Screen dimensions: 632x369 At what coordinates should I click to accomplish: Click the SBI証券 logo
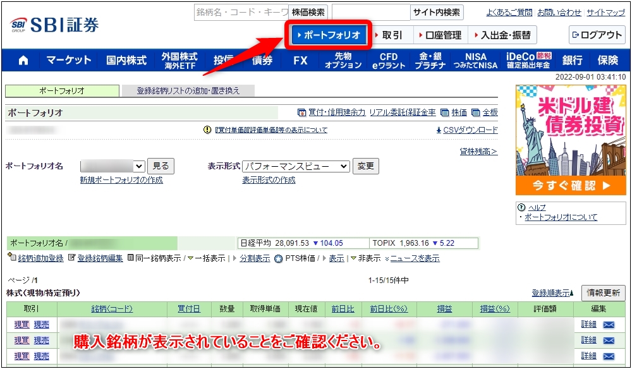(55, 25)
